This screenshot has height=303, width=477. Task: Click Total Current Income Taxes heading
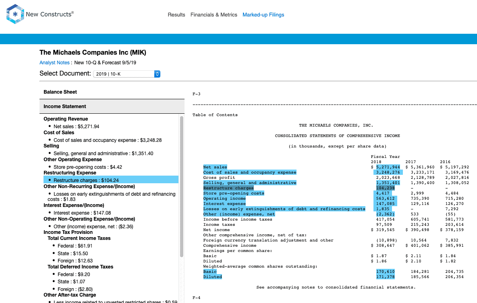[x=79, y=238]
